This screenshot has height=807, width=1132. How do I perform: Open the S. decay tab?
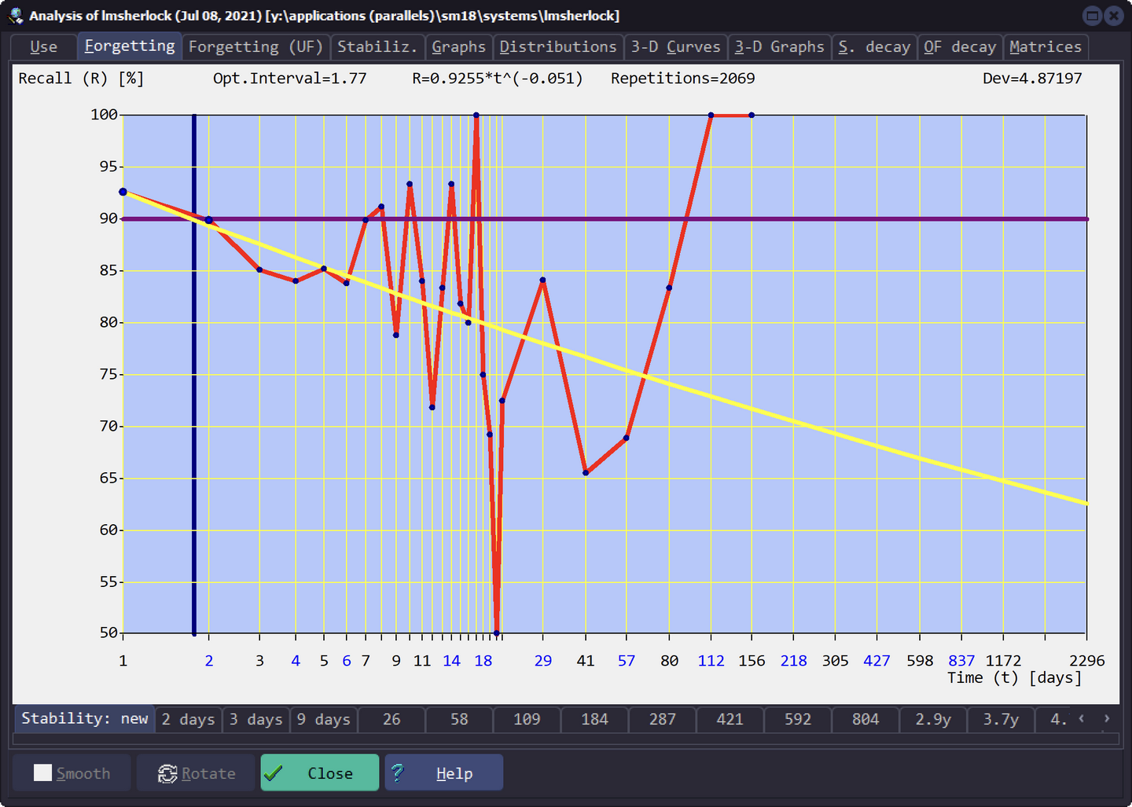point(874,47)
